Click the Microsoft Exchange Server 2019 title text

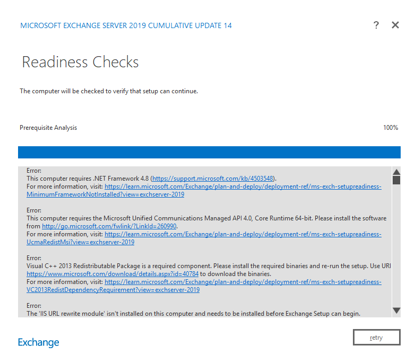(126, 25)
